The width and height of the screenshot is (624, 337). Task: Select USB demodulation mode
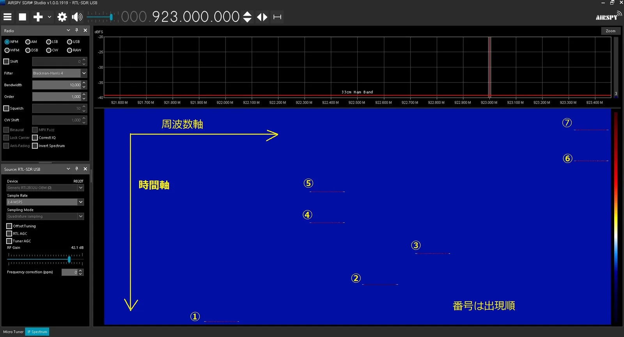(x=73, y=42)
